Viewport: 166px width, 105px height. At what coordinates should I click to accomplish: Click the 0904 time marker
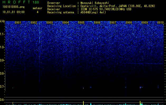click(65, 23)
